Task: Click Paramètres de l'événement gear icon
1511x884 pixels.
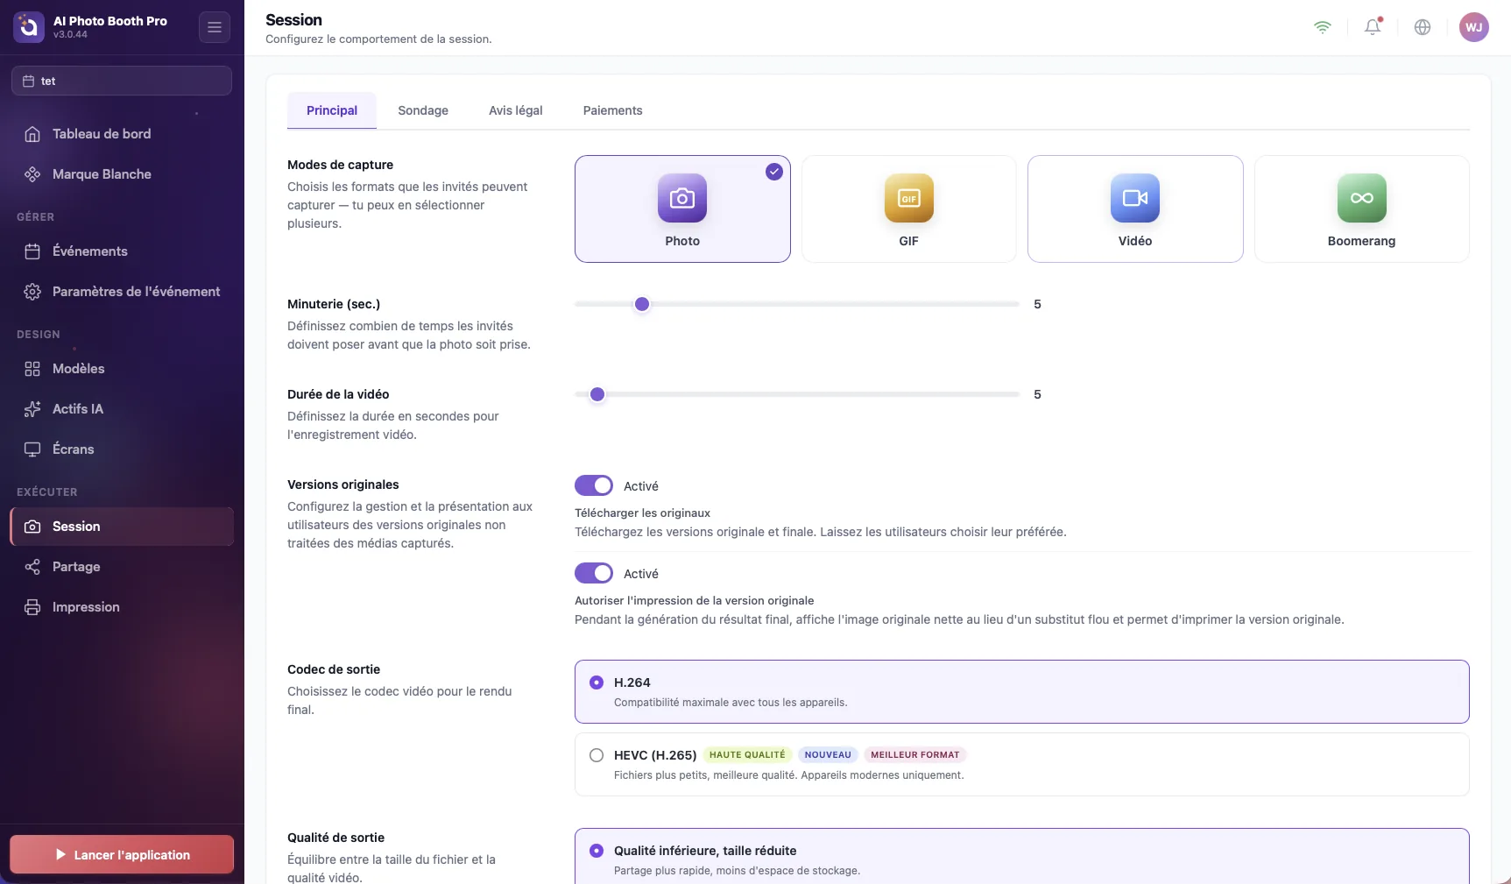Action: [x=32, y=292]
